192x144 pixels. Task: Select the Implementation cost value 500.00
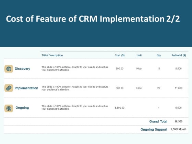click(120, 88)
